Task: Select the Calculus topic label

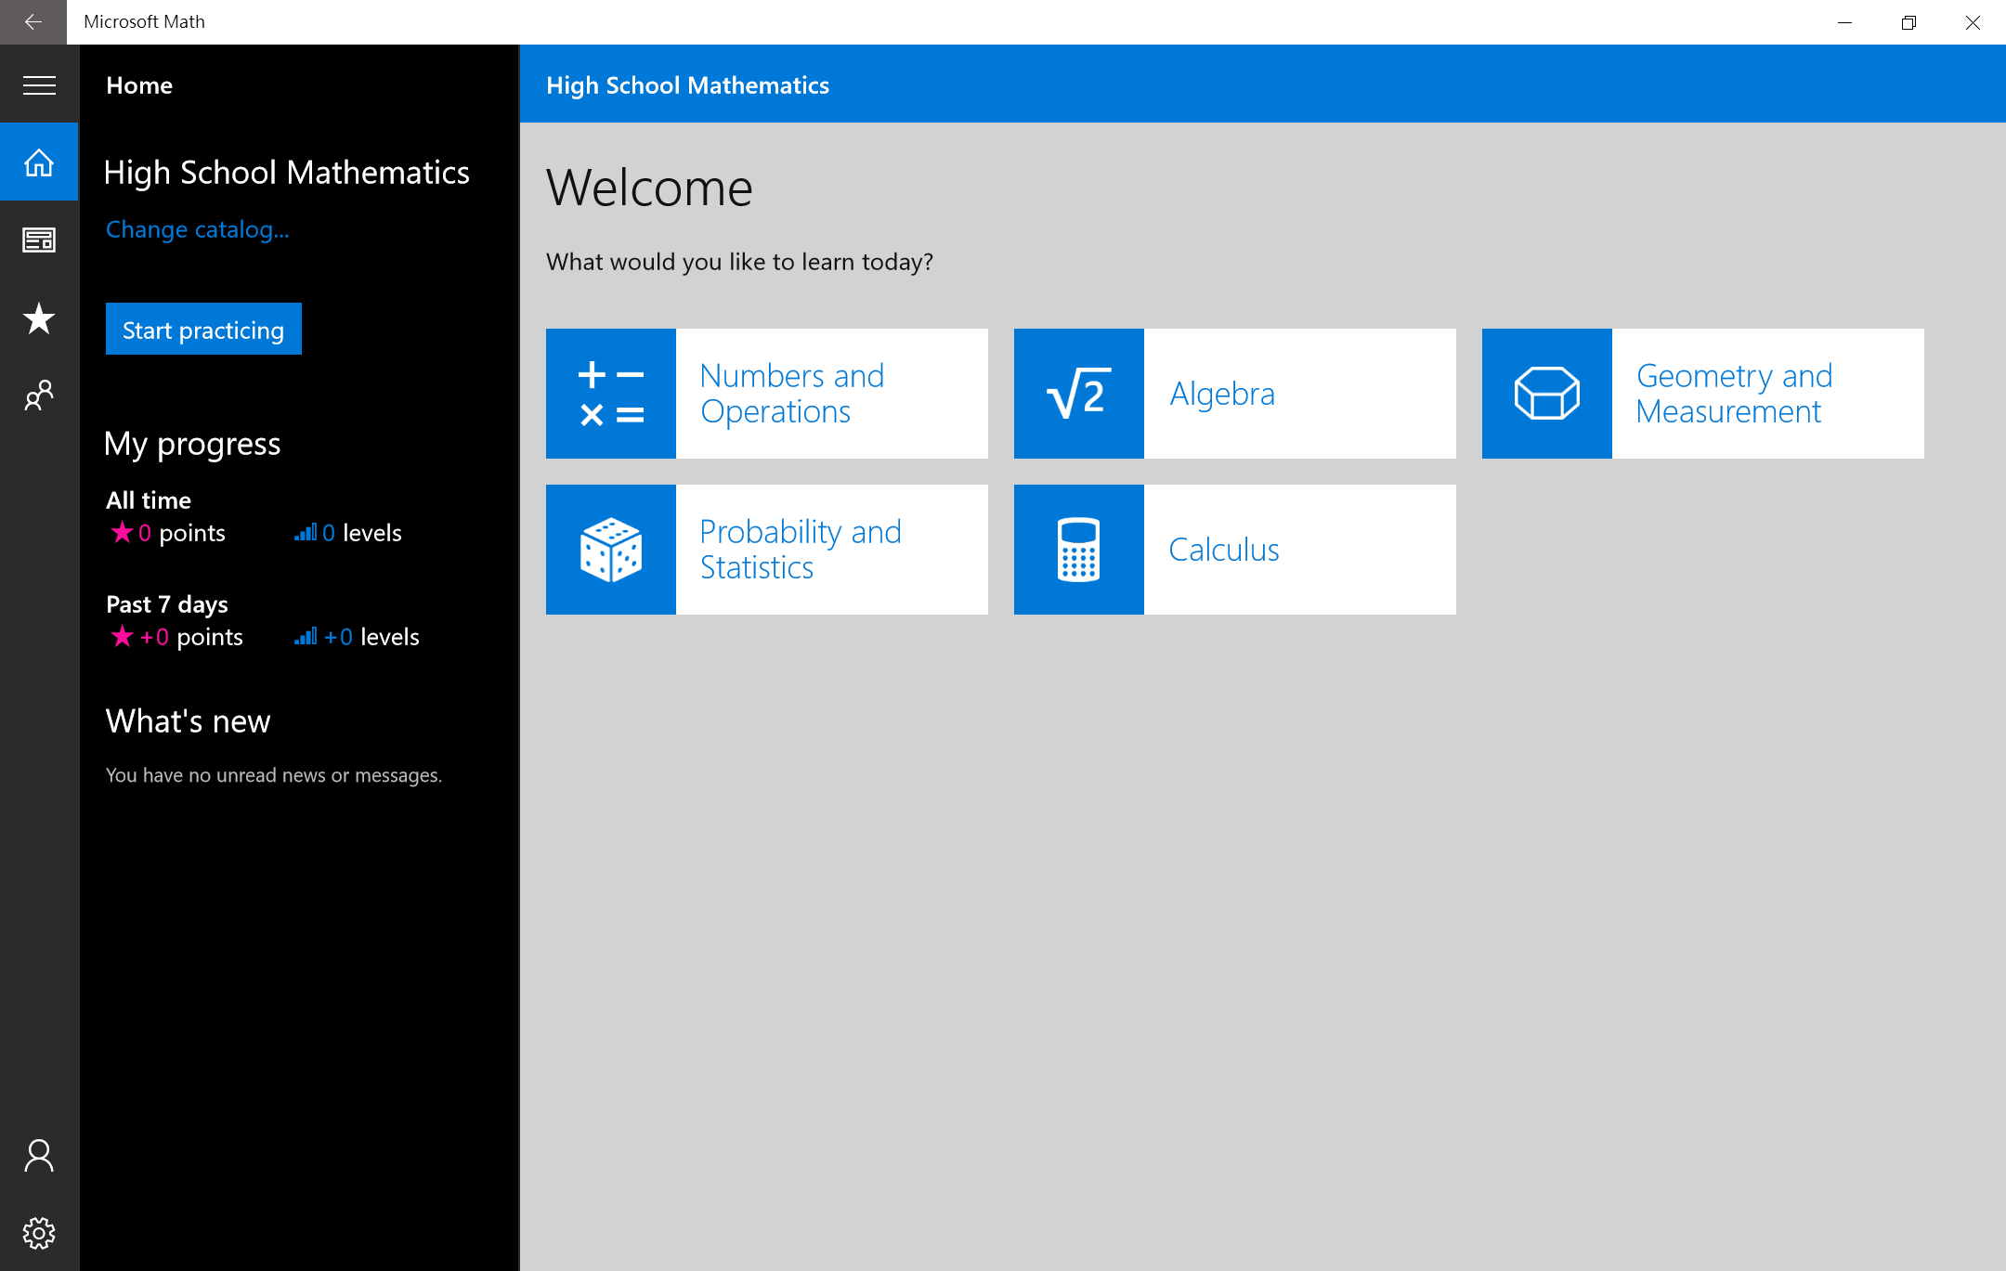Action: [1224, 550]
